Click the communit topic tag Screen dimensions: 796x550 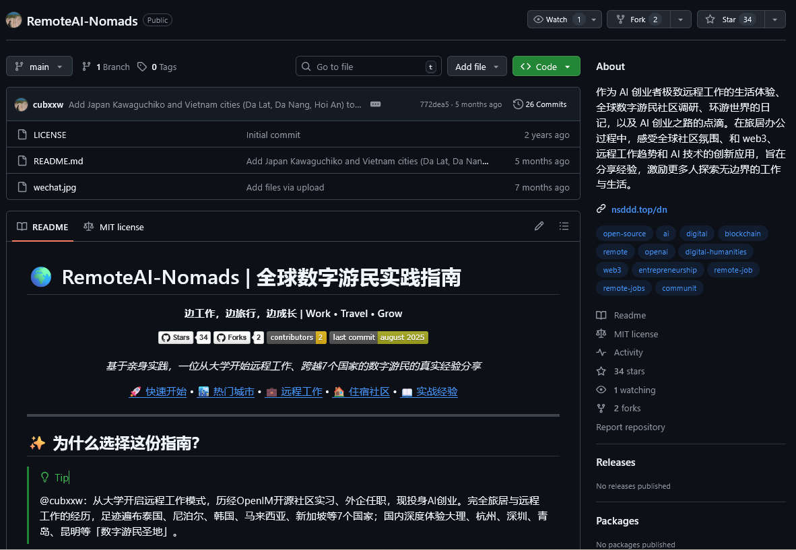[x=679, y=289]
